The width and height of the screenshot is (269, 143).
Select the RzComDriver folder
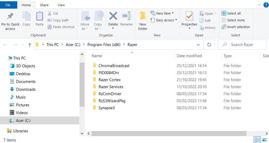coord(110,94)
